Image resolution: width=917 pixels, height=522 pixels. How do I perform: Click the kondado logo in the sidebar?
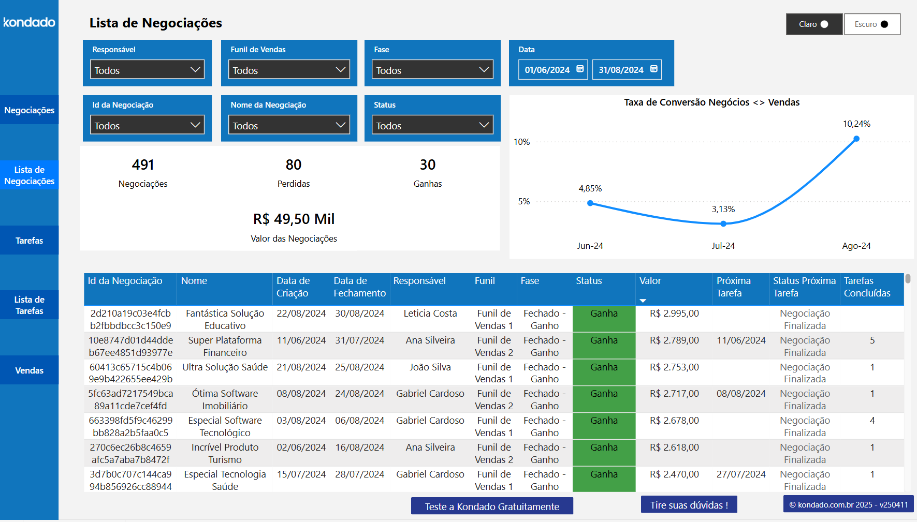(x=29, y=22)
